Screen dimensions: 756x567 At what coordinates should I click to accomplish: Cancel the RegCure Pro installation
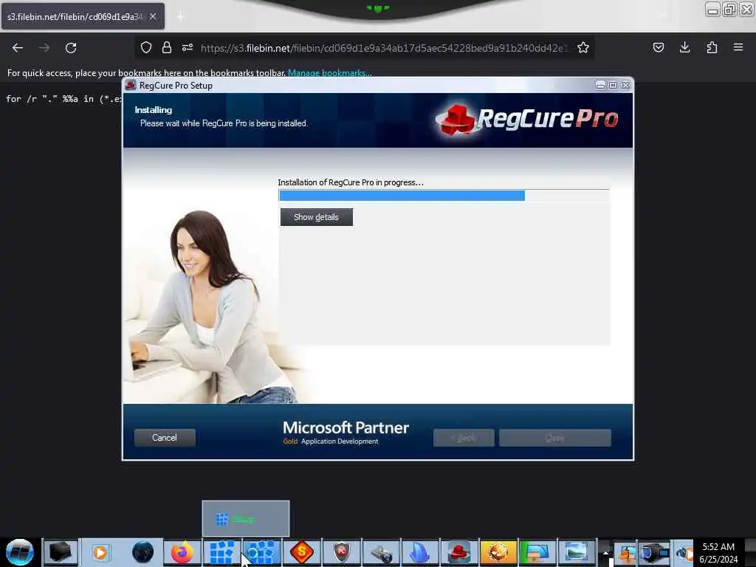coord(165,438)
